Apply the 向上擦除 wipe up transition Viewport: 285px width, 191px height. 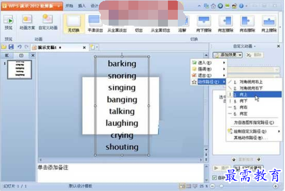click(x=269, y=24)
